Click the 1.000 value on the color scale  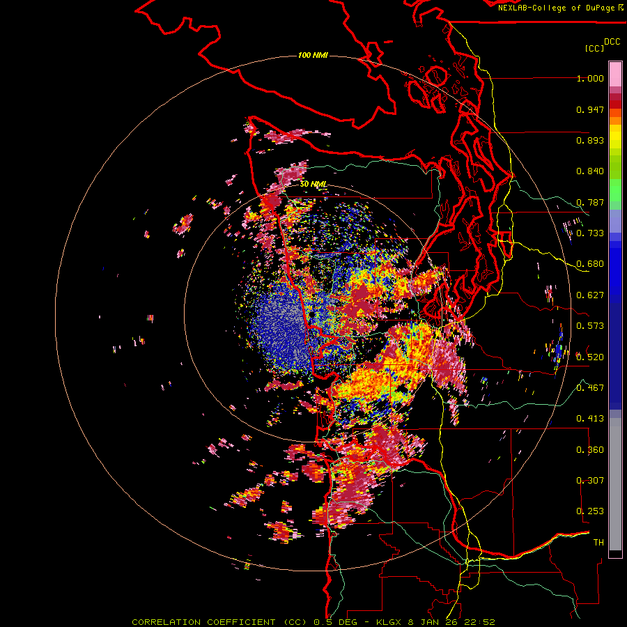[590, 78]
